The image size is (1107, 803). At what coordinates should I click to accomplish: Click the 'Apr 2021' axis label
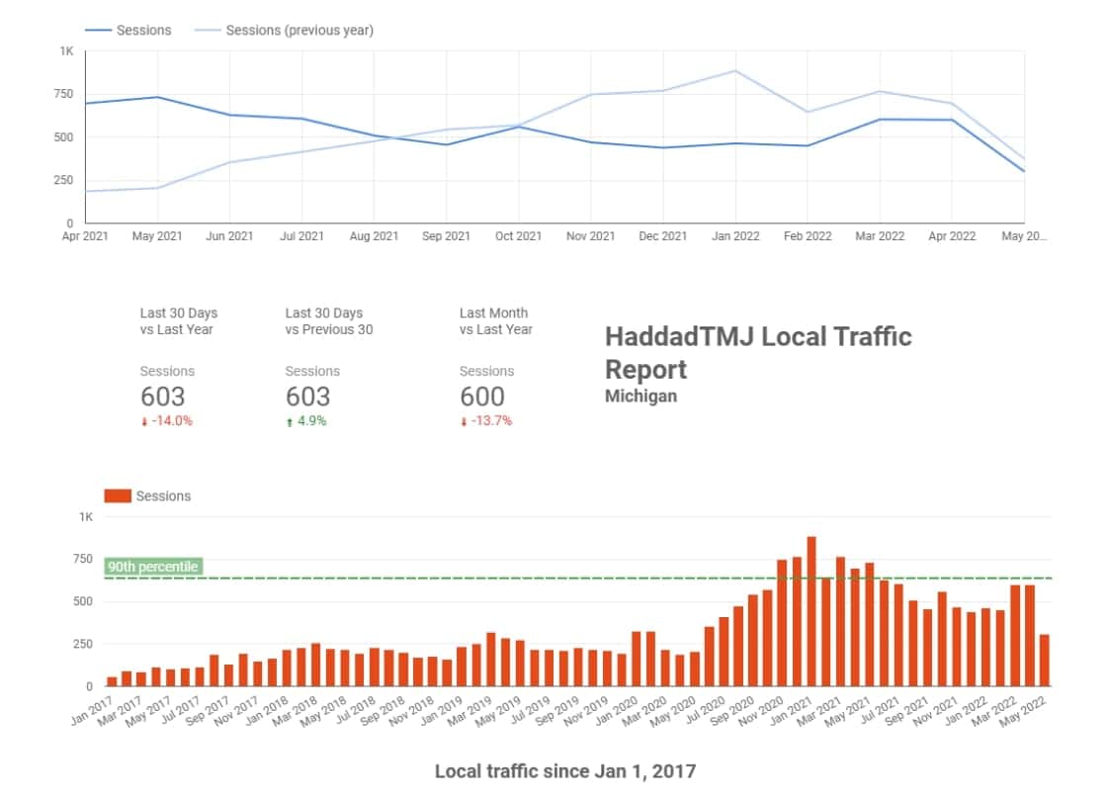pos(85,236)
